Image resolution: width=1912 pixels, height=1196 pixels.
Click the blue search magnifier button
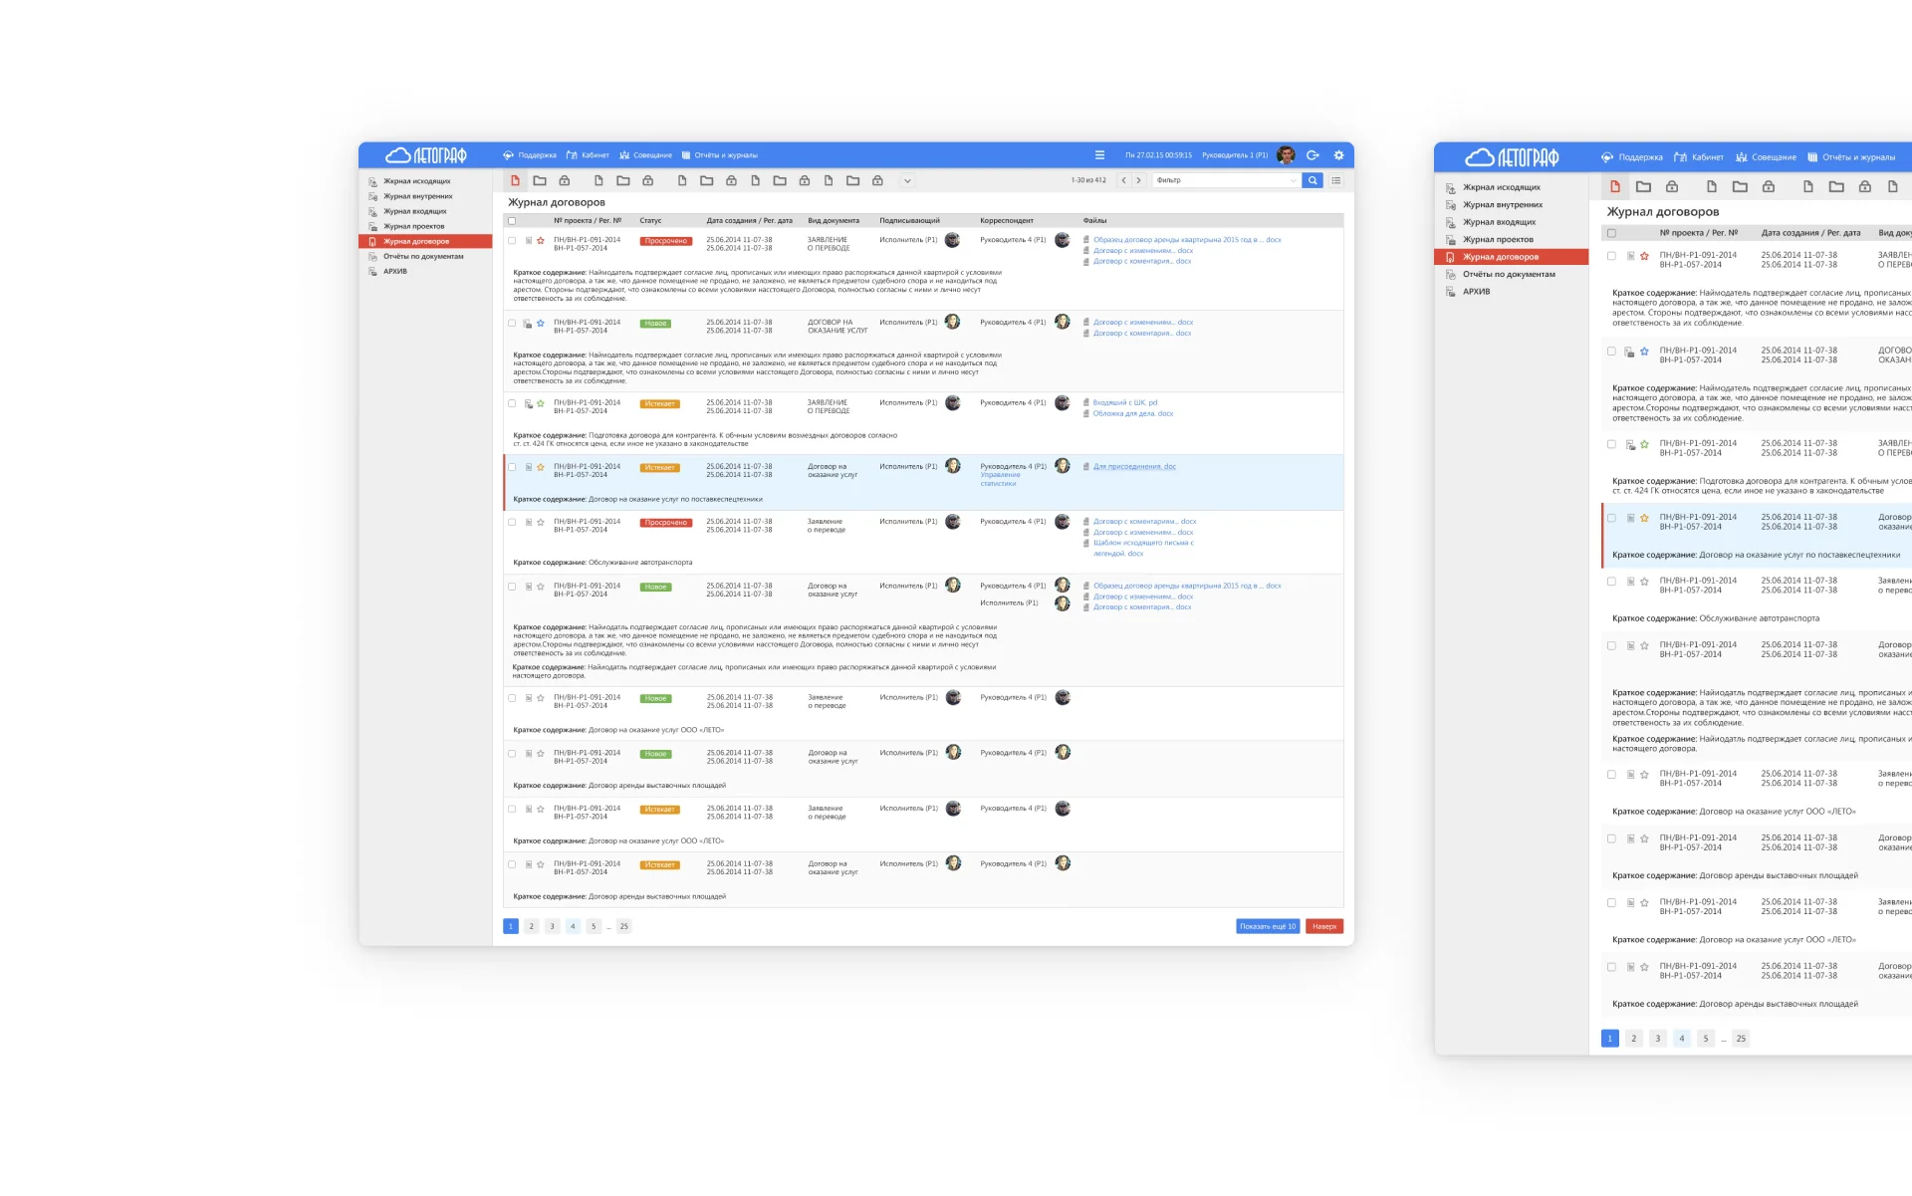[x=1313, y=180]
